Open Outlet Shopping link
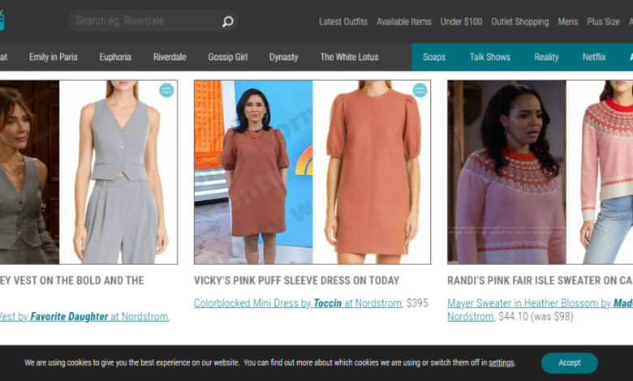 coord(519,22)
